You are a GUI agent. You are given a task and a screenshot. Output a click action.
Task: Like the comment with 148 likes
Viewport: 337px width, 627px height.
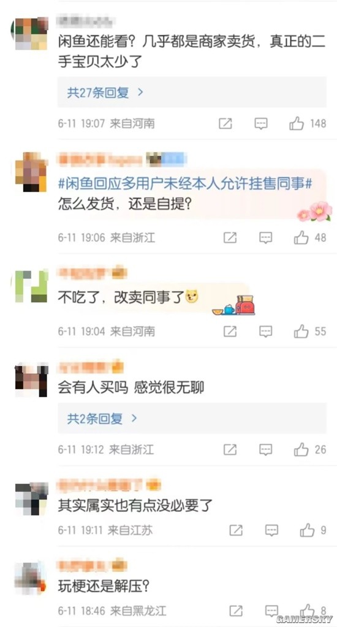tap(297, 124)
